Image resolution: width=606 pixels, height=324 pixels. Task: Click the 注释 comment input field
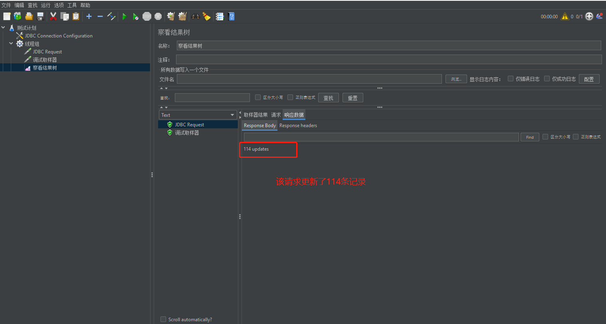[389, 59]
